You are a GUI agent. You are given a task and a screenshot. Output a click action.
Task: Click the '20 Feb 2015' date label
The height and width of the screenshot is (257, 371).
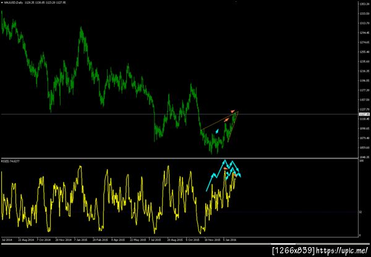pos(100,240)
